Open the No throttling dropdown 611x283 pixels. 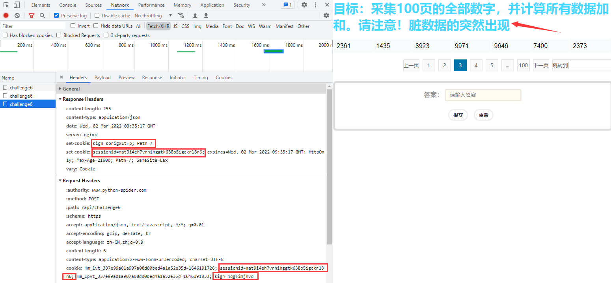(x=153, y=15)
